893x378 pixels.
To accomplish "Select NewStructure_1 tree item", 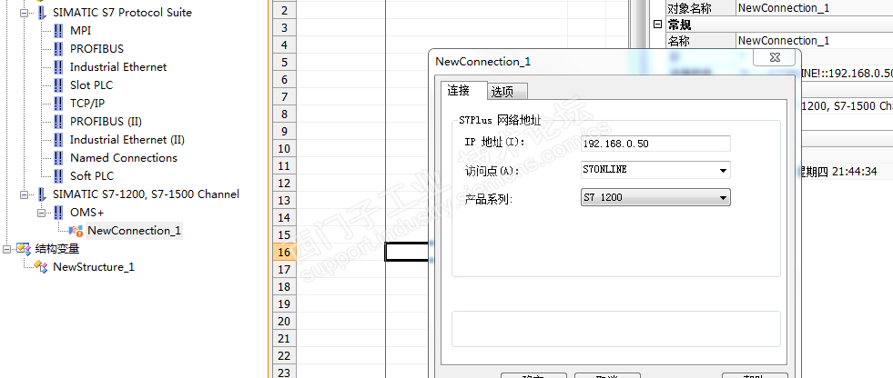I will pyautogui.click(x=94, y=267).
